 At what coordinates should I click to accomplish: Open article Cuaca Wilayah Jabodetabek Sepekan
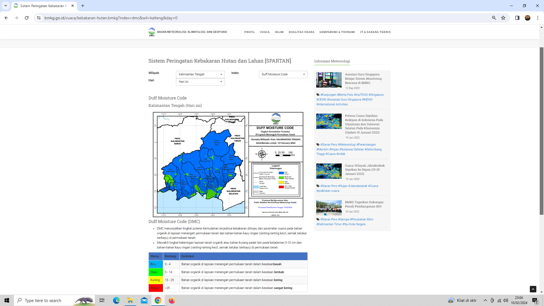click(x=365, y=169)
